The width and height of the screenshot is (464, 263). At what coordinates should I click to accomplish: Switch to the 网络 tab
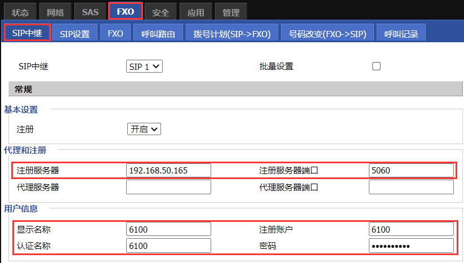click(x=55, y=12)
